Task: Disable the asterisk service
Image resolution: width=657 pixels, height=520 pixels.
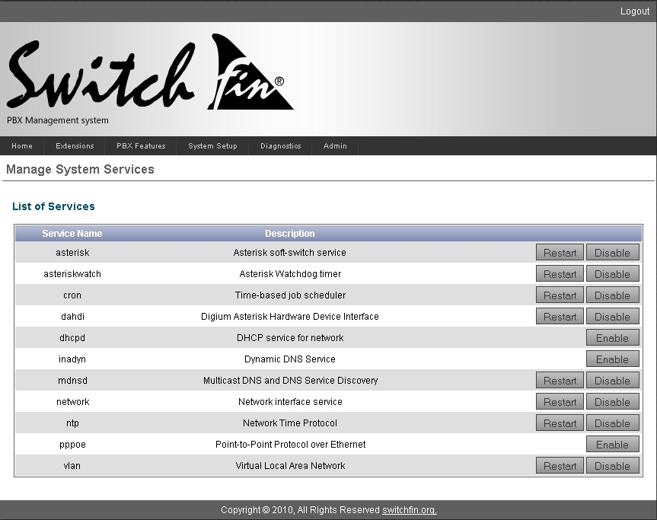Action: 612,253
